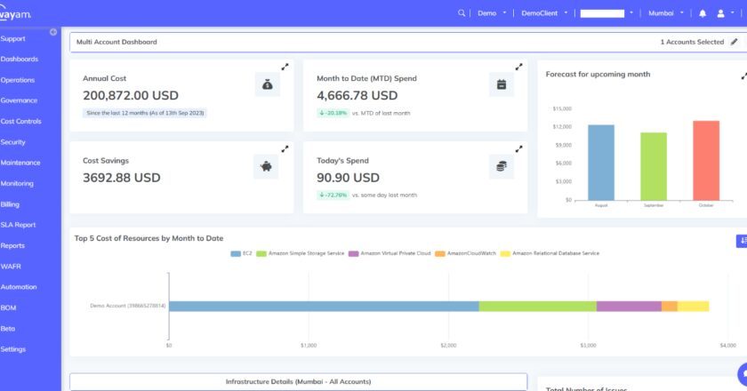Click the Demo Account axis label
The width and height of the screenshot is (747, 391).
point(128,306)
